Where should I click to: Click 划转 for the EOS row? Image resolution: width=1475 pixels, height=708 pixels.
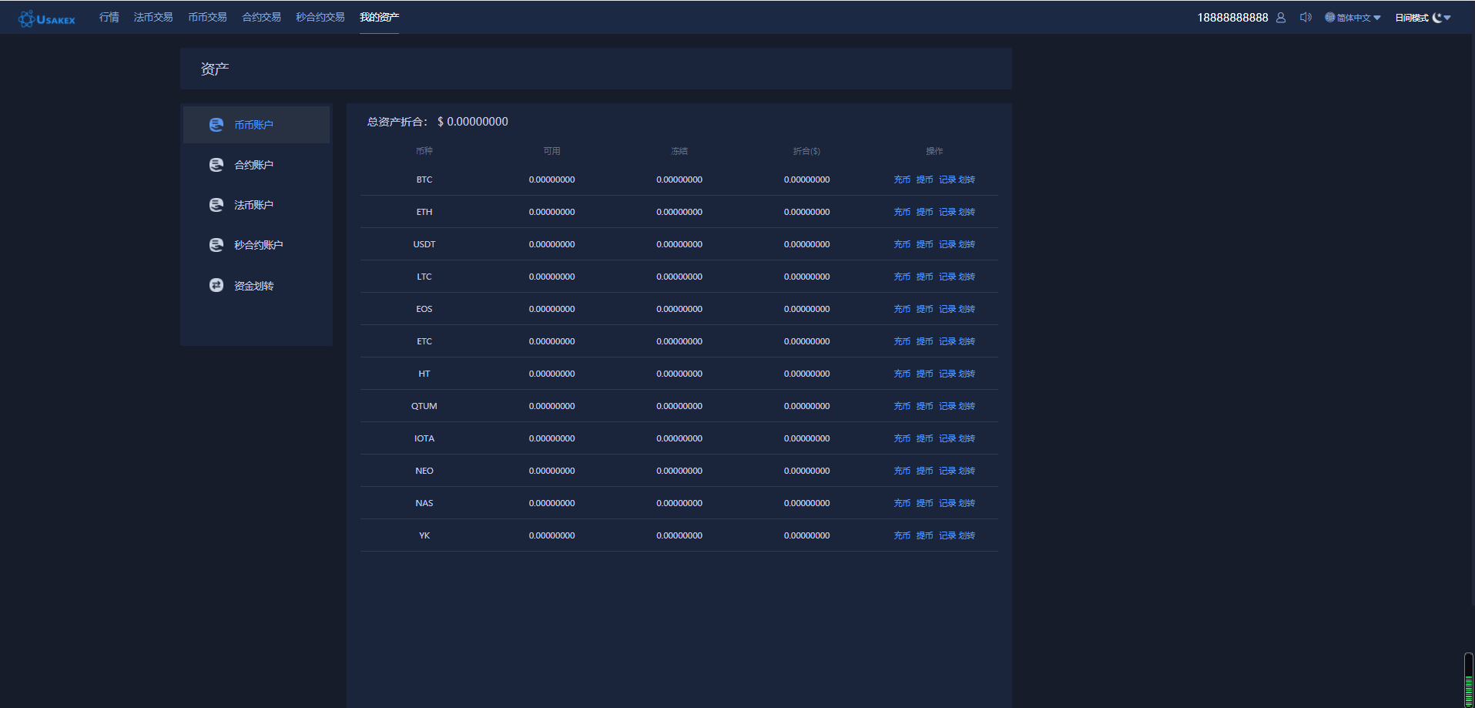967,309
